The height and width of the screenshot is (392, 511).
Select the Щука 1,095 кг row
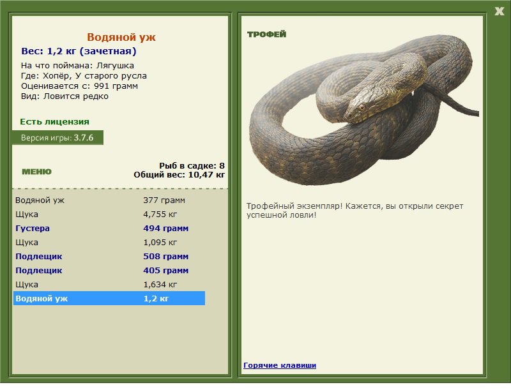click(109, 242)
